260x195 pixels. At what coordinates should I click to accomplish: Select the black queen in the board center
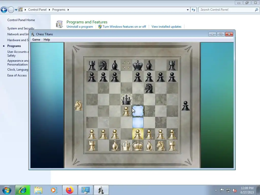point(126,100)
